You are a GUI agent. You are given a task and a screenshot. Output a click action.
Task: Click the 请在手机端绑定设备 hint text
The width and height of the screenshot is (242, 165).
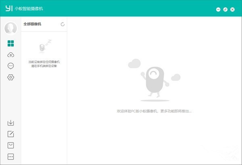tap(44, 66)
